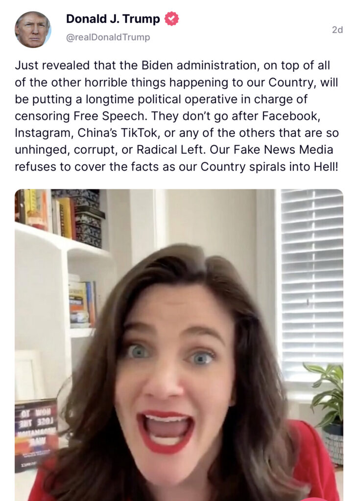The width and height of the screenshot is (358, 501).
Task: Click the phrase Free Speech in post
Action: click(110, 116)
